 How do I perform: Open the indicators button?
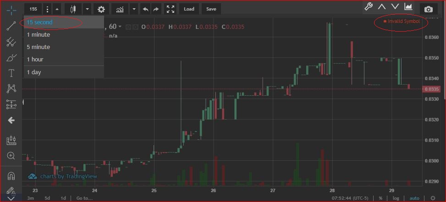120,9
